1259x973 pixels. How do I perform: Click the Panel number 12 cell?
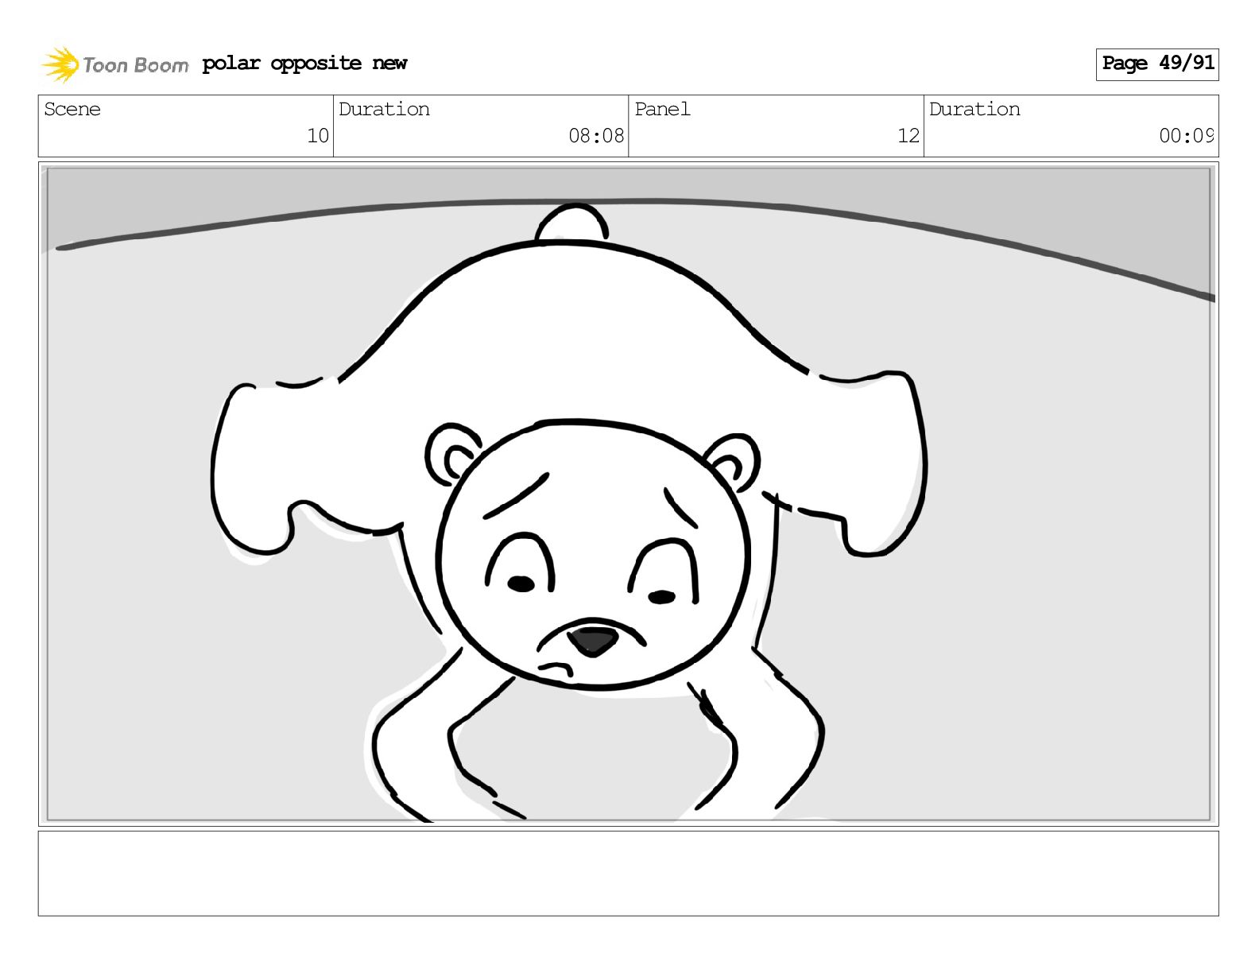point(776,126)
